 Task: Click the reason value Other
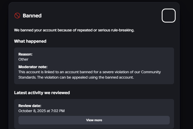coord(23,59)
